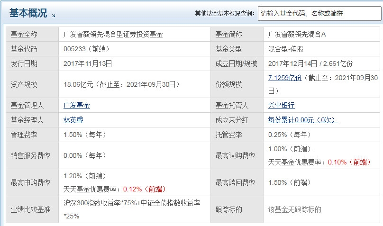This screenshot has height=226, width=383.
Task: Click the issue date 2017年11月13日
Action: (x=88, y=63)
